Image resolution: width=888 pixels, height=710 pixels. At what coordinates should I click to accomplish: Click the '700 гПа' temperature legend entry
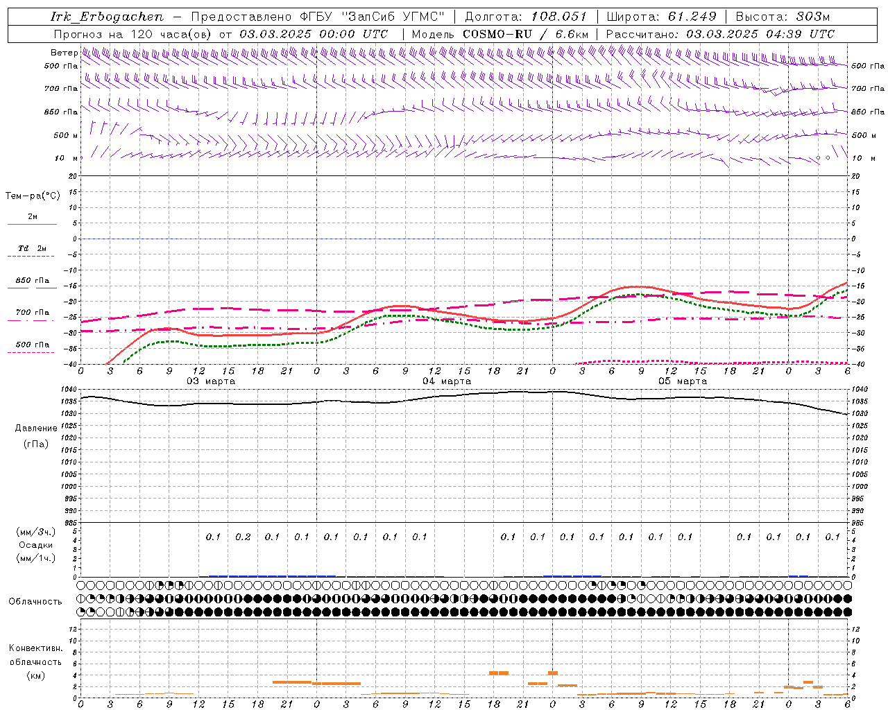32,312
